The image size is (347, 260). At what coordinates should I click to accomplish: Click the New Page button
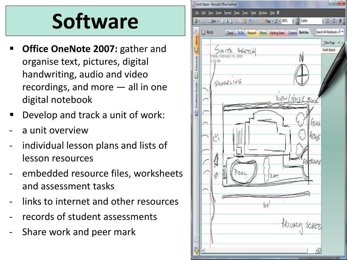point(329,42)
